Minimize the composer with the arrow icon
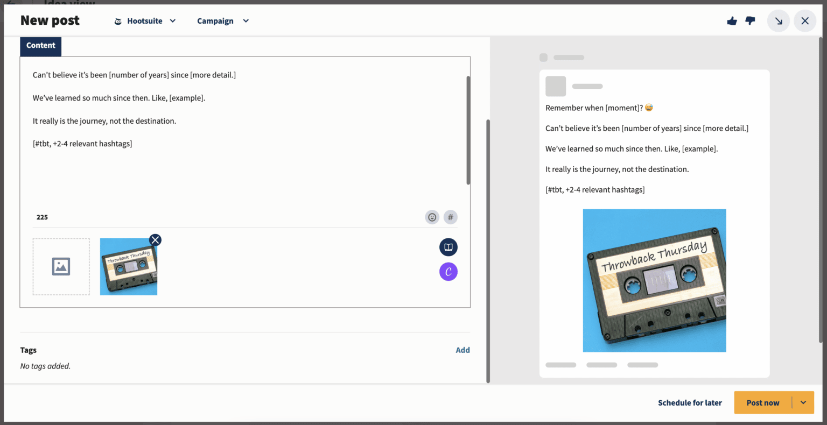The height and width of the screenshot is (425, 827). (x=779, y=21)
